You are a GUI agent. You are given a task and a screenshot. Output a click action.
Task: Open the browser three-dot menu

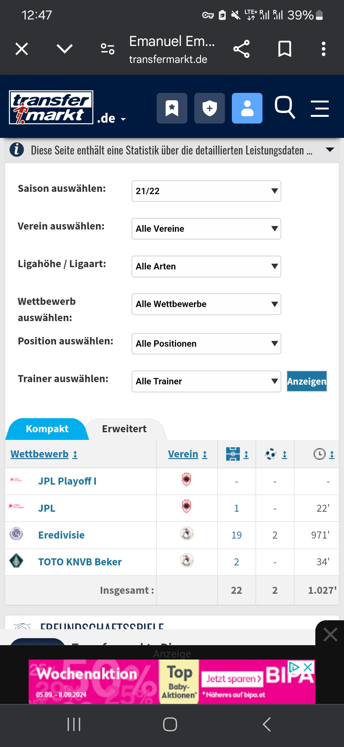[323, 49]
